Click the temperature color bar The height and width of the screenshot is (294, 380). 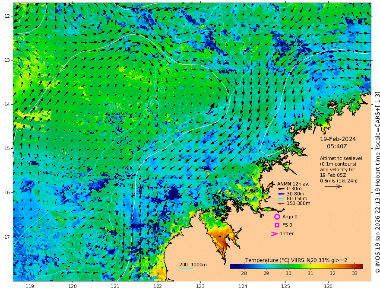pos(296,267)
